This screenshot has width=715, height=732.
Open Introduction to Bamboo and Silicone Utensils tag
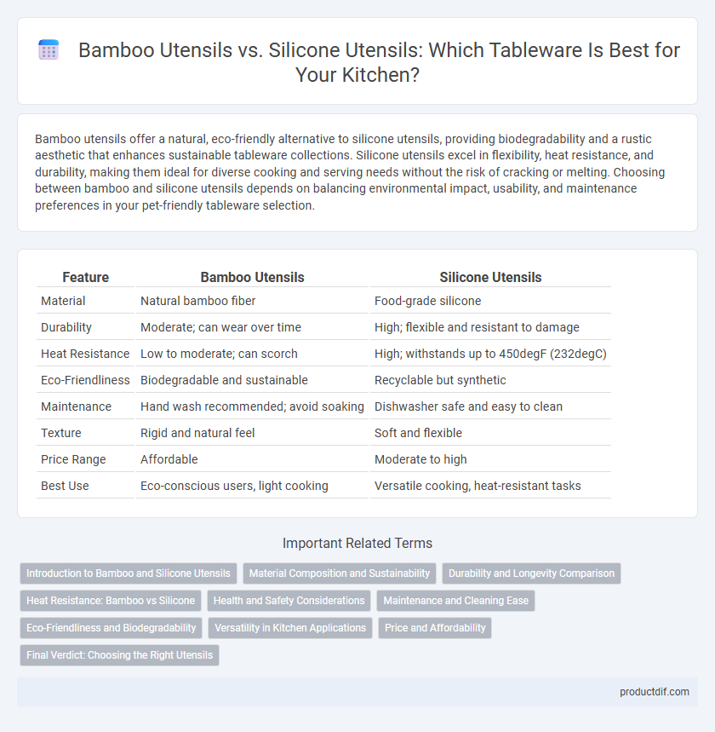[x=129, y=573]
